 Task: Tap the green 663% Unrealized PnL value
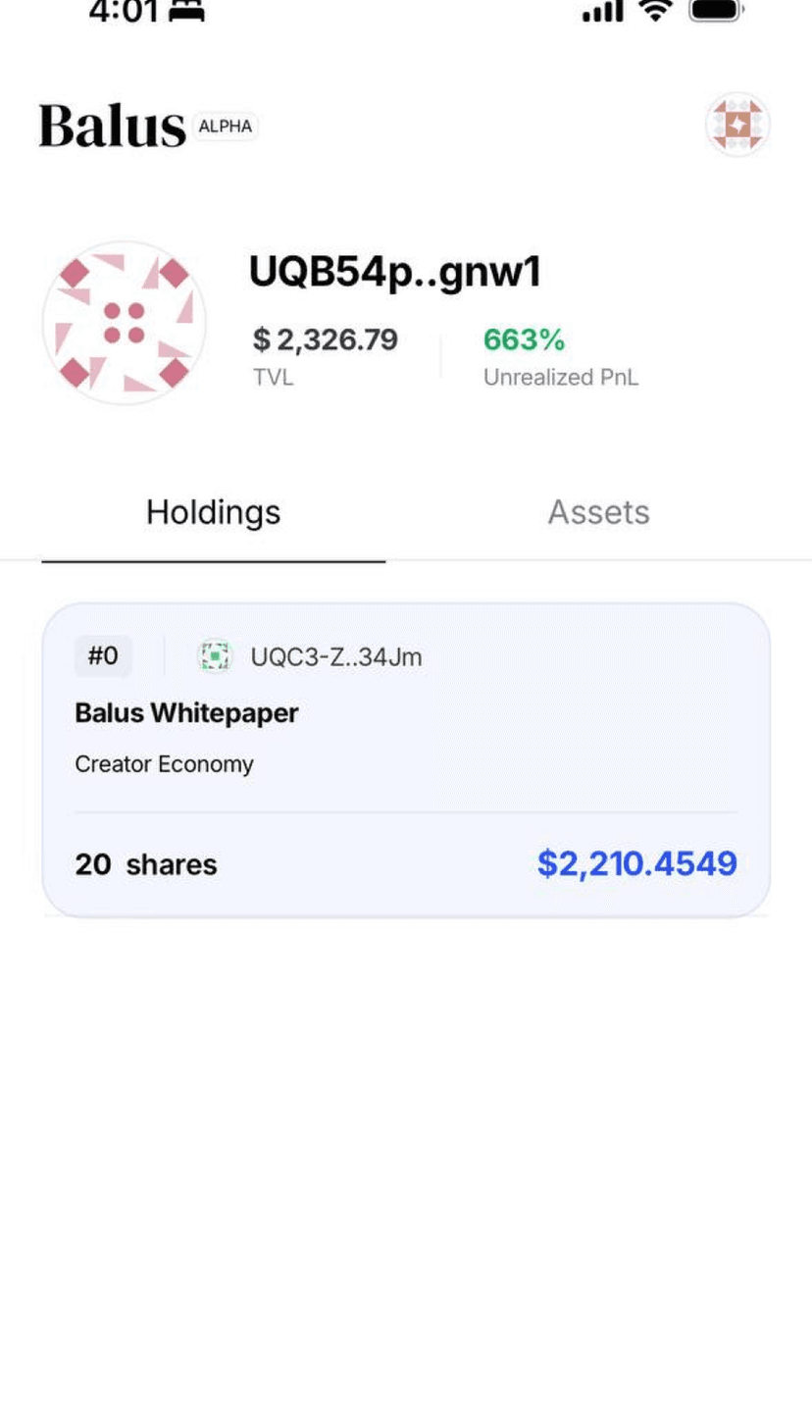[x=524, y=339]
